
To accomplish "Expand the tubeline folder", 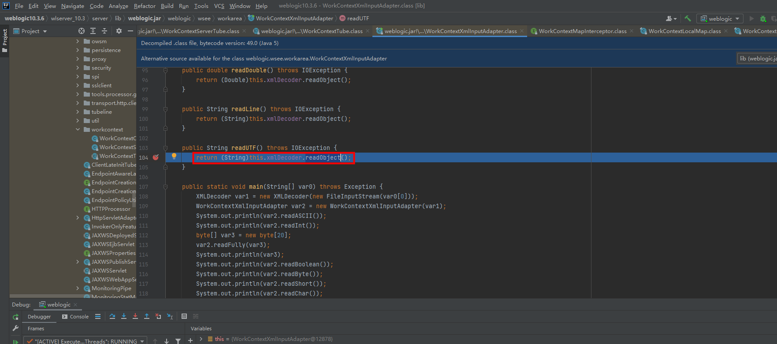I will tap(78, 112).
